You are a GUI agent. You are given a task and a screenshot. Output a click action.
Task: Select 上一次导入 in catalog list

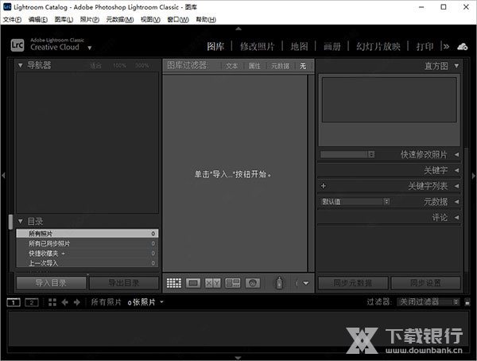coord(87,263)
